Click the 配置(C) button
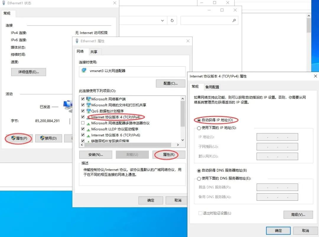 [x=171, y=83]
